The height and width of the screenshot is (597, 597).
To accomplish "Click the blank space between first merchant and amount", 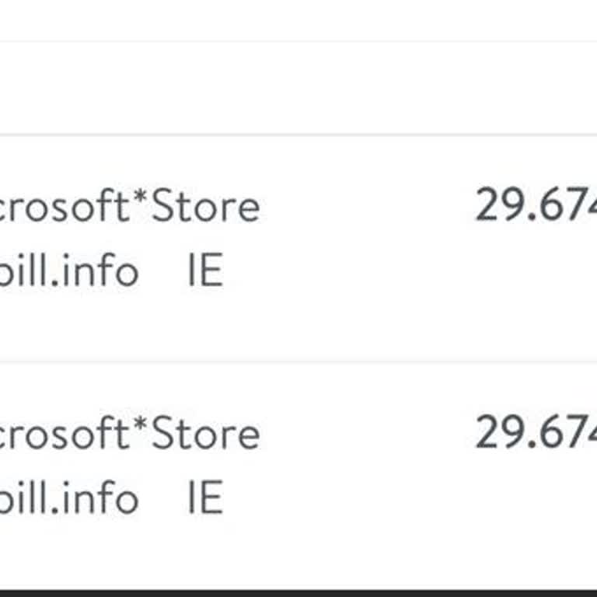I will click(x=365, y=208).
